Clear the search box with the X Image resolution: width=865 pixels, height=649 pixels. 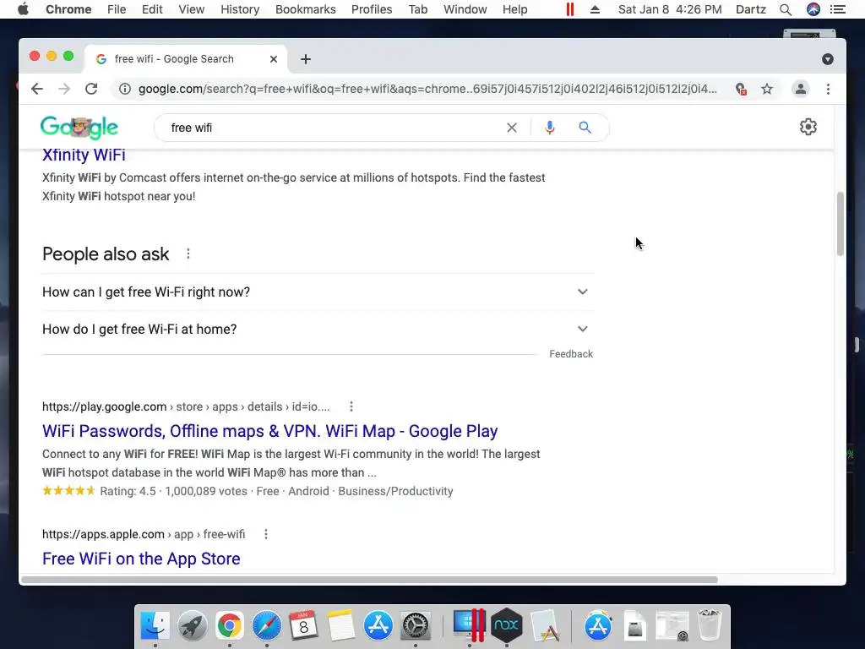(511, 128)
